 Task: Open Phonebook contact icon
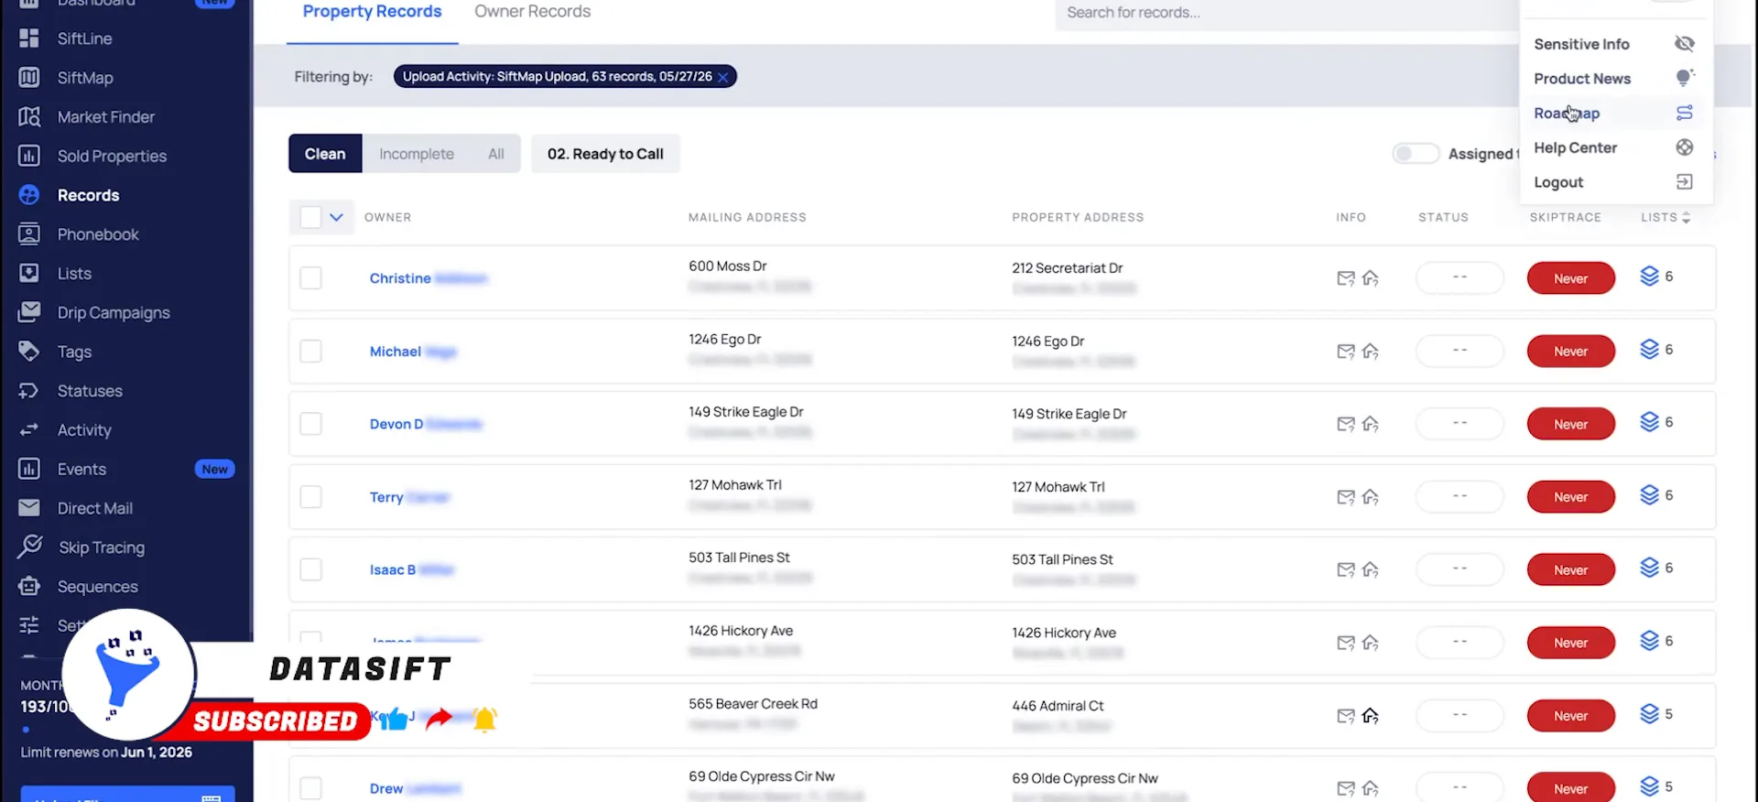pos(29,234)
